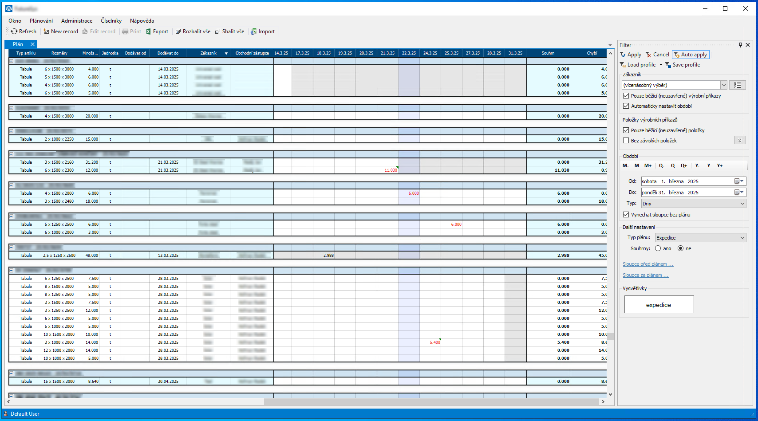Click the Sloupce před plánem link
758x421 pixels.
(647, 264)
